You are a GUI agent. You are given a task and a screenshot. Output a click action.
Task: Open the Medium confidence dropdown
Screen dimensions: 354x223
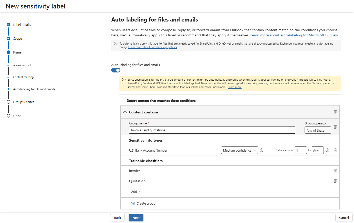pos(240,150)
